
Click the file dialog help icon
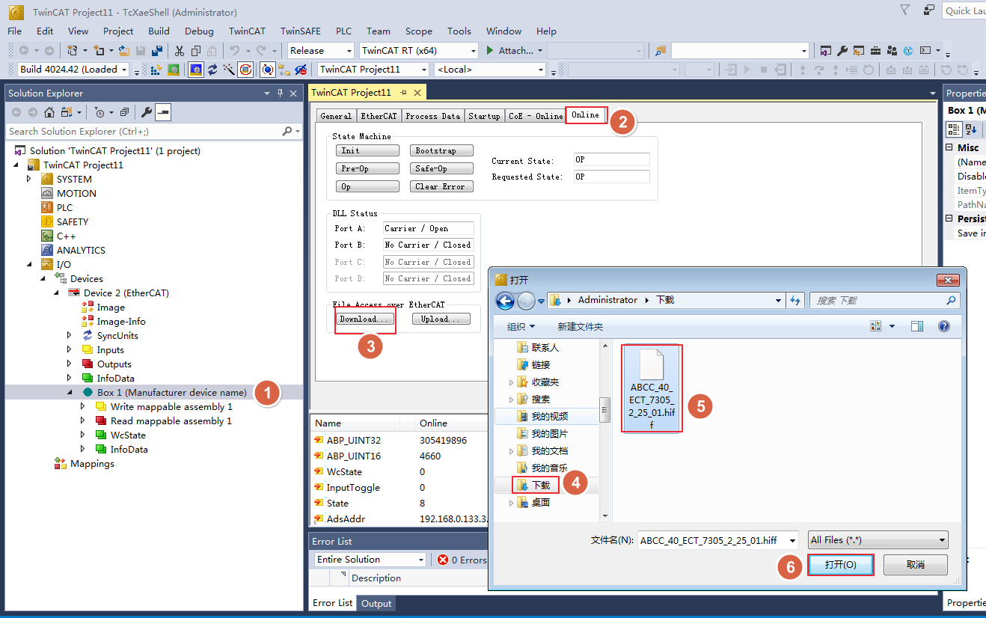coord(944,326)
